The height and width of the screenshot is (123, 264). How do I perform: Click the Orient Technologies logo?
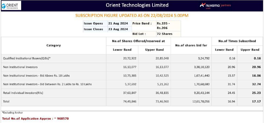click(x=11, y=6)
